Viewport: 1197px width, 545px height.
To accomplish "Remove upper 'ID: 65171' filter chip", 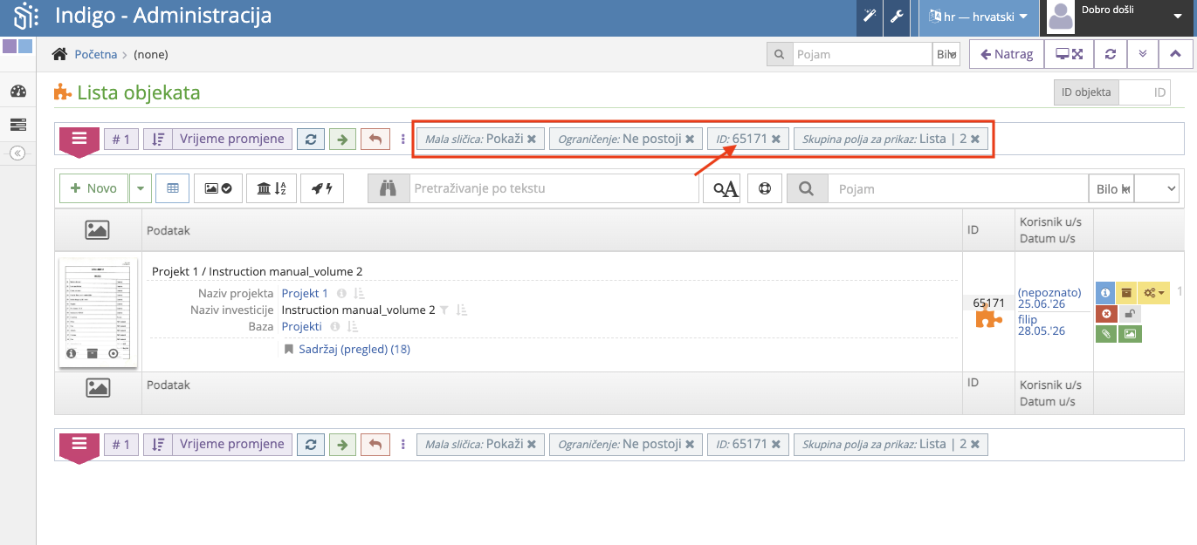I will pos(775,139).
